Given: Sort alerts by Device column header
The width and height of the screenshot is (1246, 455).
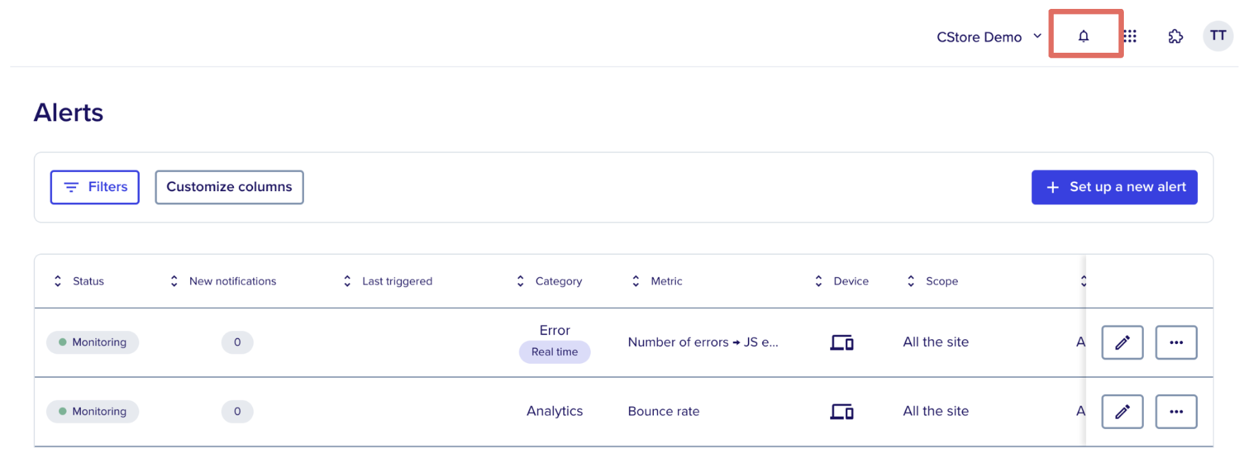Looking at the screenshot, I should pyautogui.click(x=841, y=281).
